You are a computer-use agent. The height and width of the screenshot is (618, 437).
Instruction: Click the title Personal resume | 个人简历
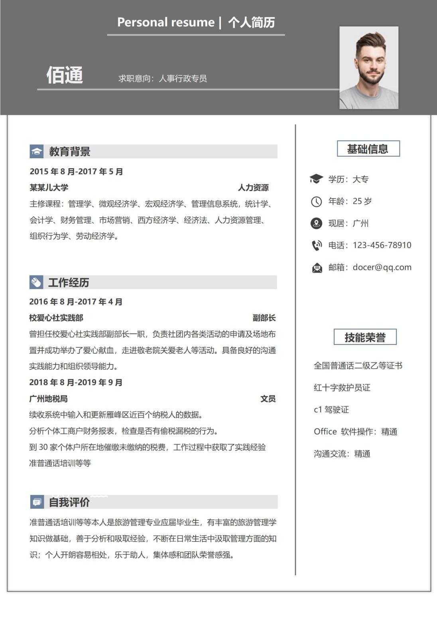tap(196, 22)
